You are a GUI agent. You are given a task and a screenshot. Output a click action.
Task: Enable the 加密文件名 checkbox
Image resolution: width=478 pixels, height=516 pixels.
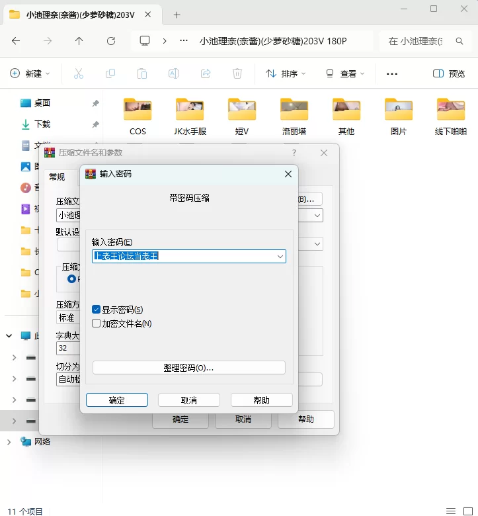point(97,323)
